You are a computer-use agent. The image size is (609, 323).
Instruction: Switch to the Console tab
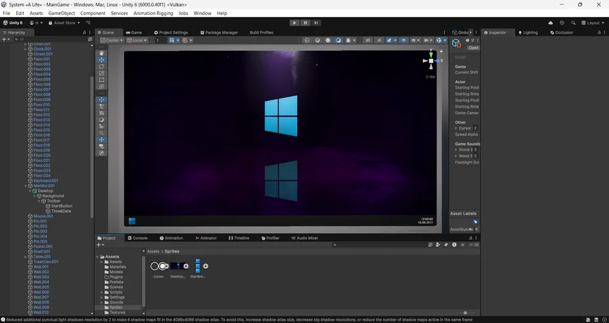point(137,238)
